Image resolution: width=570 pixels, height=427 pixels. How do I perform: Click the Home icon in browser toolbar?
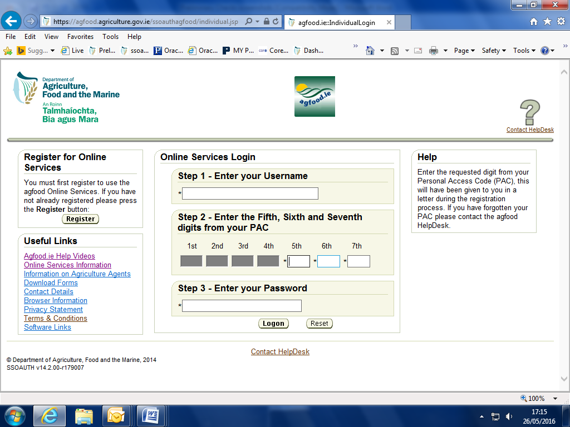[534, 22]
